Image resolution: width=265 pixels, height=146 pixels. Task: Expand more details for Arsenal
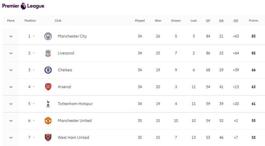11,87
